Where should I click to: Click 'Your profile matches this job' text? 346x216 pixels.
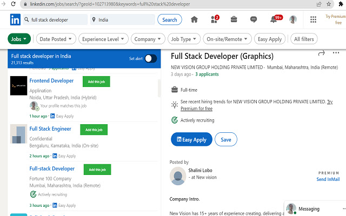[x=63, y=106]
